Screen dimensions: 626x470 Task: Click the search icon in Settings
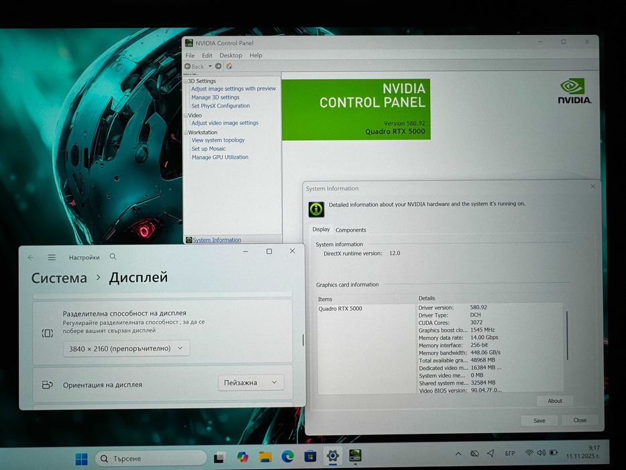pos(113,256)
